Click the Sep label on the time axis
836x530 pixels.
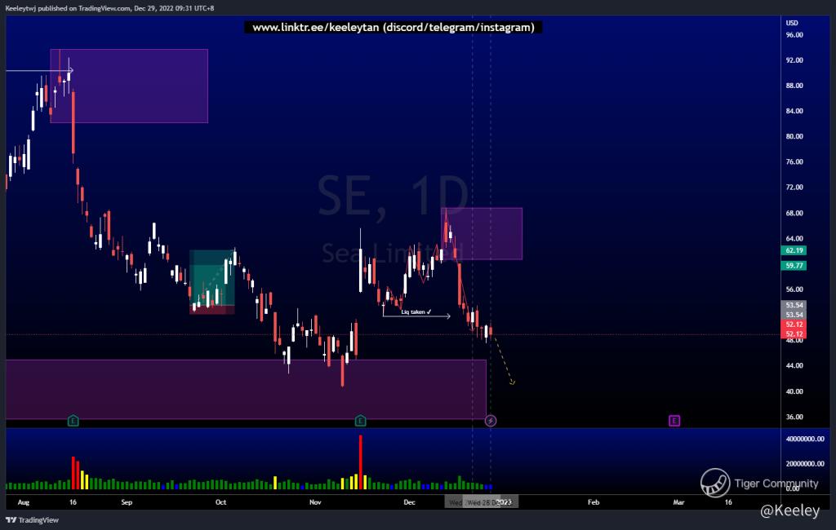(127, 501)
